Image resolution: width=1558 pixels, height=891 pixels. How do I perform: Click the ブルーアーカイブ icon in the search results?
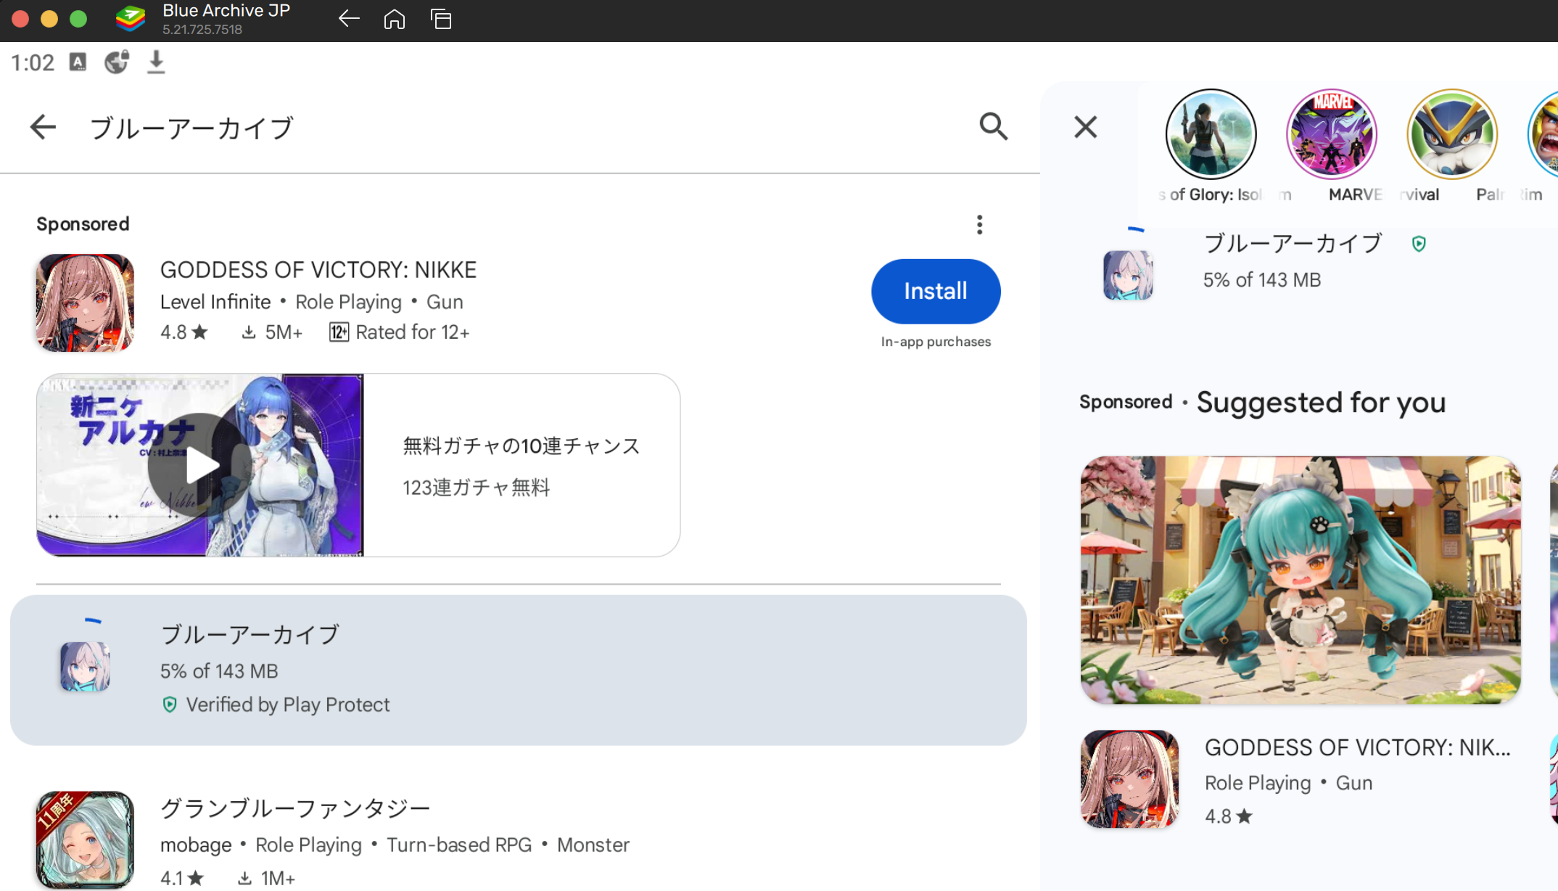click(85, 666)
